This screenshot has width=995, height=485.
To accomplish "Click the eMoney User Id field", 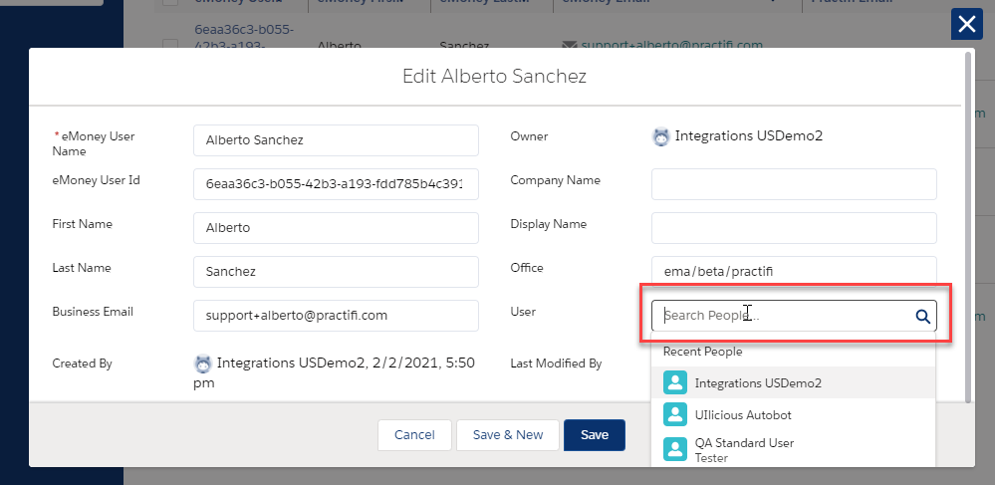I will (336, 184).
